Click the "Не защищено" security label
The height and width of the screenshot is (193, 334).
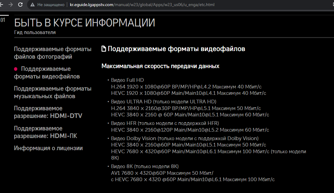(51, 5)
